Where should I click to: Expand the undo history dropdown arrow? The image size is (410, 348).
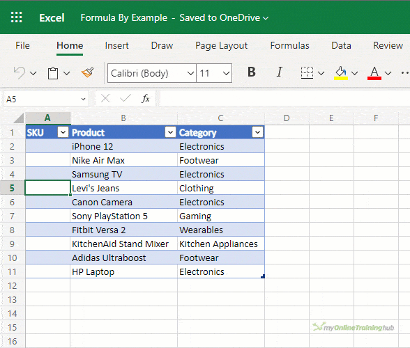click(x=33, y=73)
